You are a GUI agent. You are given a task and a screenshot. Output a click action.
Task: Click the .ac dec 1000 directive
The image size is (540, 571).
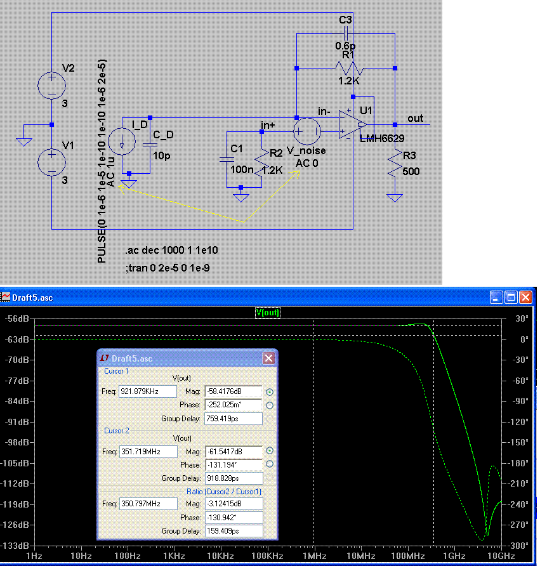[171, 251]
